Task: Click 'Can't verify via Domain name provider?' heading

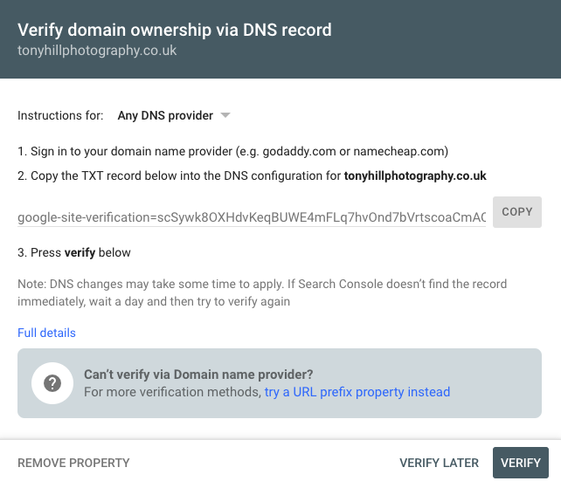Action: click(x=198, y=375)
